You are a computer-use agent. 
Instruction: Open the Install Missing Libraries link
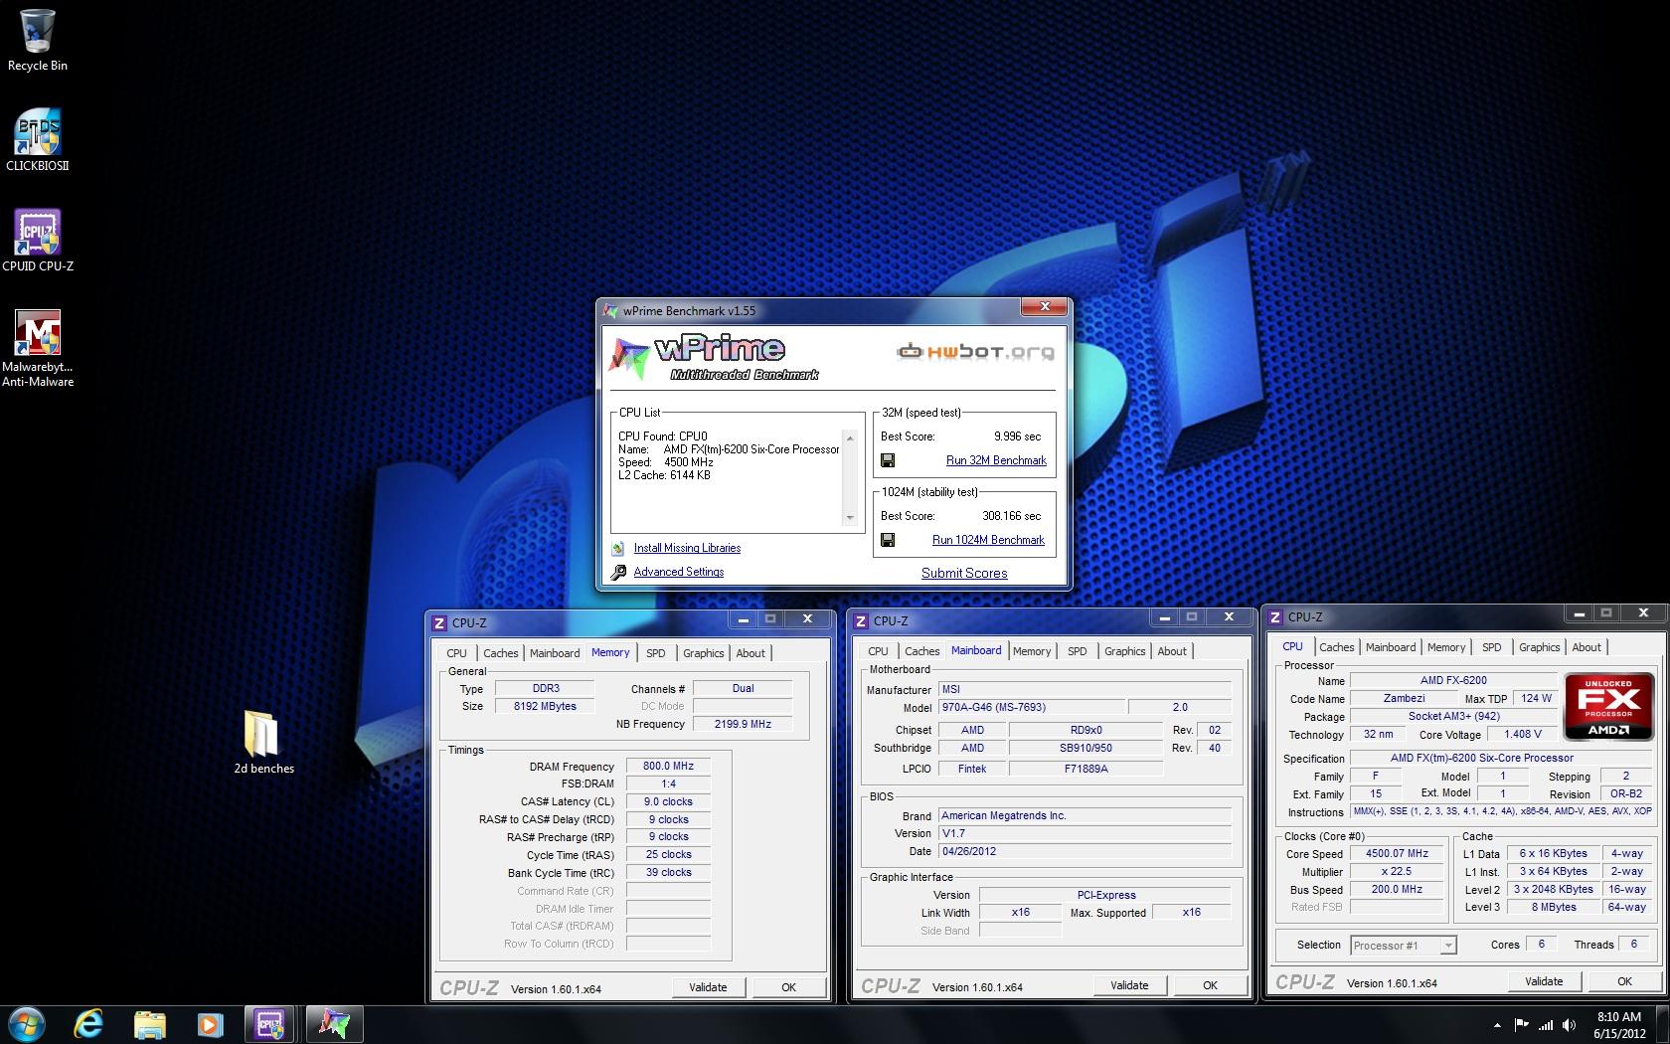[687, 548]
